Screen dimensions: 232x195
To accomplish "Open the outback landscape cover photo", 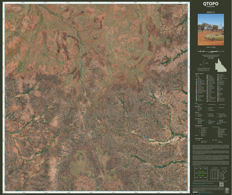I will [211, 30].
